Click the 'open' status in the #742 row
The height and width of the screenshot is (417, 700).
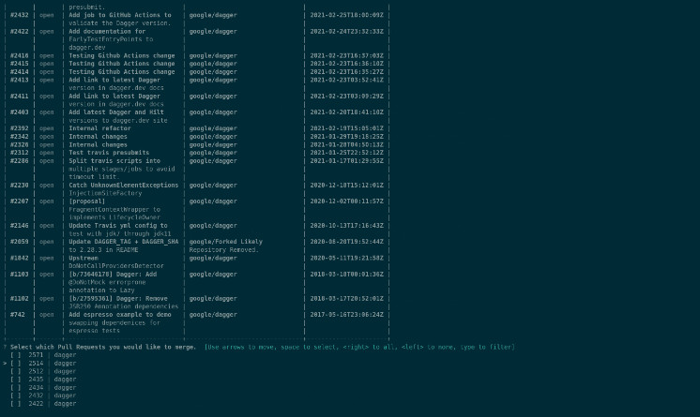click(x=46, y=315)
